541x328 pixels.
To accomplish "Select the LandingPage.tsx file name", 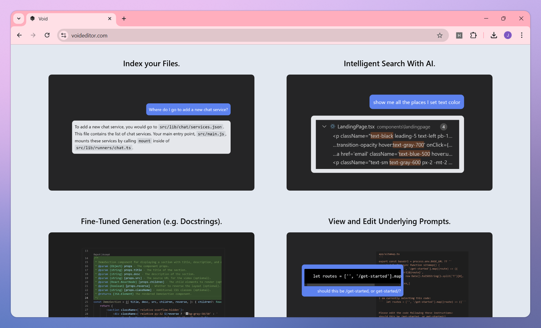I will pos(356,127).
